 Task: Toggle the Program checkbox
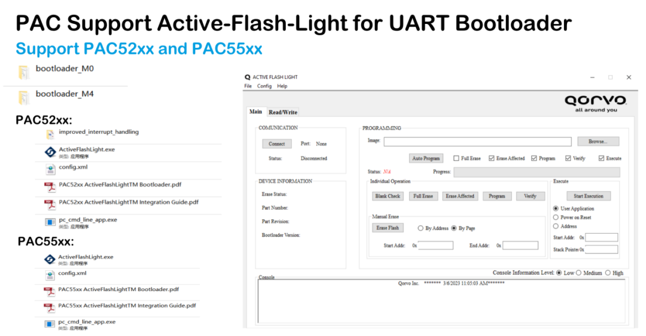534,158
